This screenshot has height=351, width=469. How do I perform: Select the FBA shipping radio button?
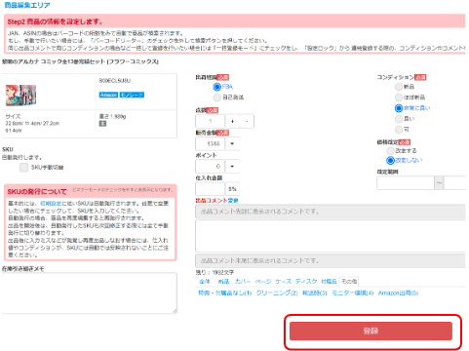click(x=217, y=87)
